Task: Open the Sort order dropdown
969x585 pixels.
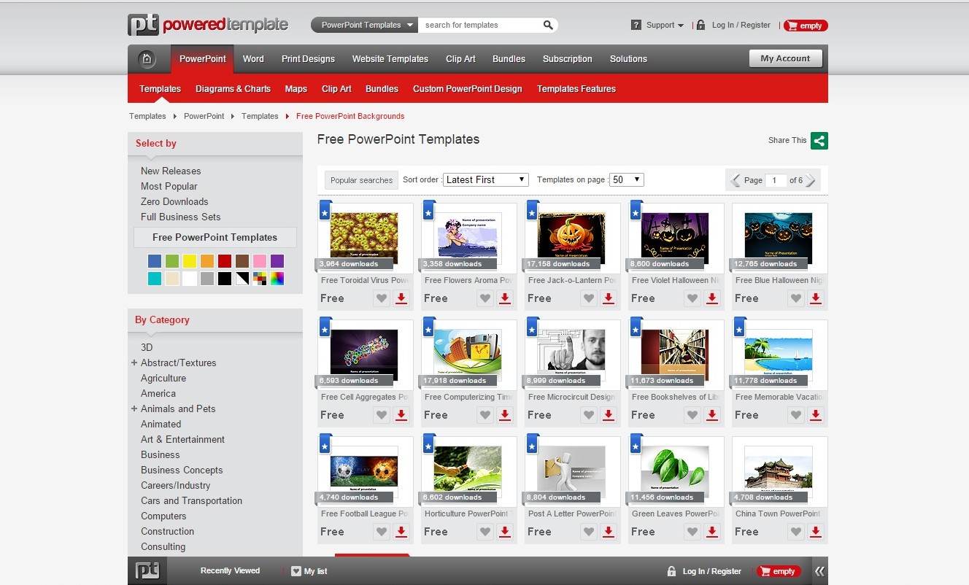Action: click(x=485, y=179)
